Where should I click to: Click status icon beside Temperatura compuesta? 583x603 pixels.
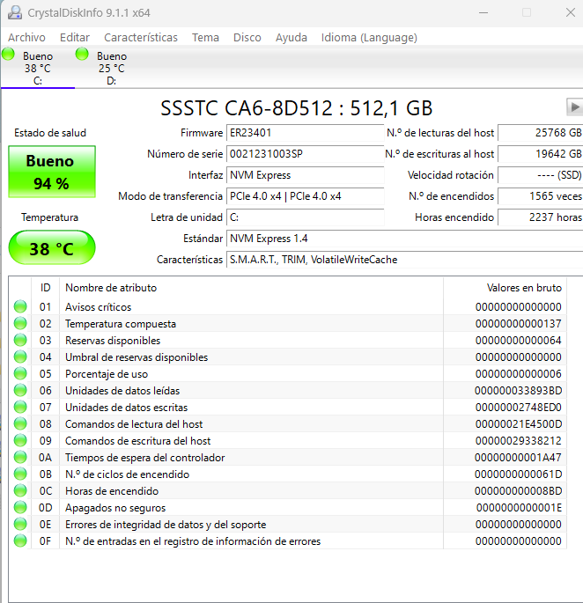(20, 324)
